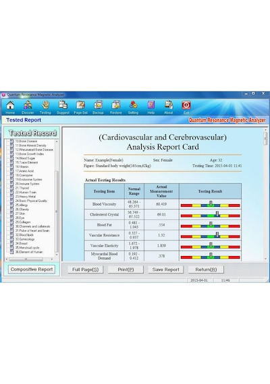Click the Cholesterol Crystal result indicator bar
Screen dimensions: 270x384
210,215
